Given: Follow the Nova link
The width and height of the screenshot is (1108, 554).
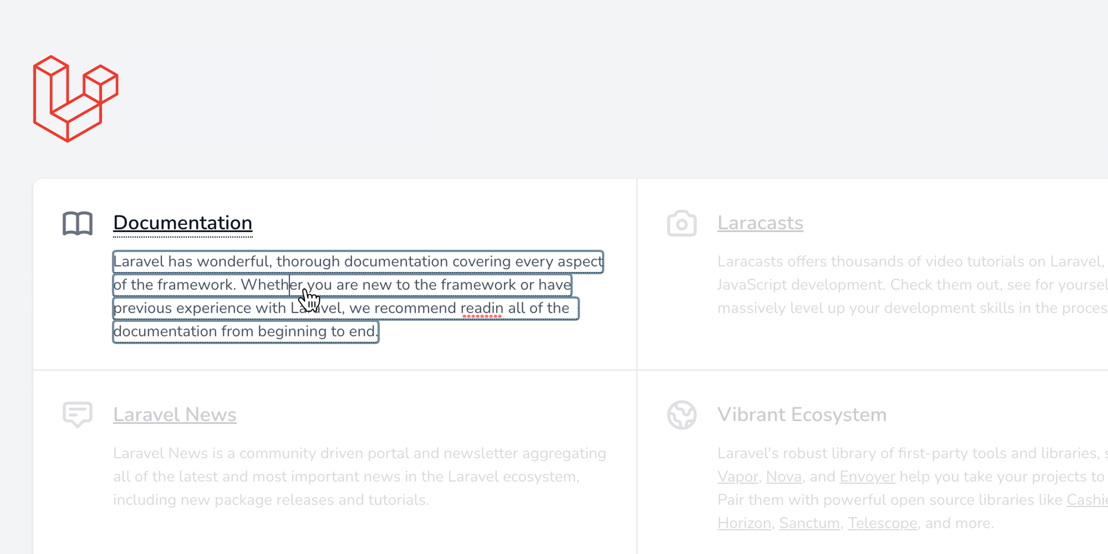Looking at the screenshot, I should 784,476.
